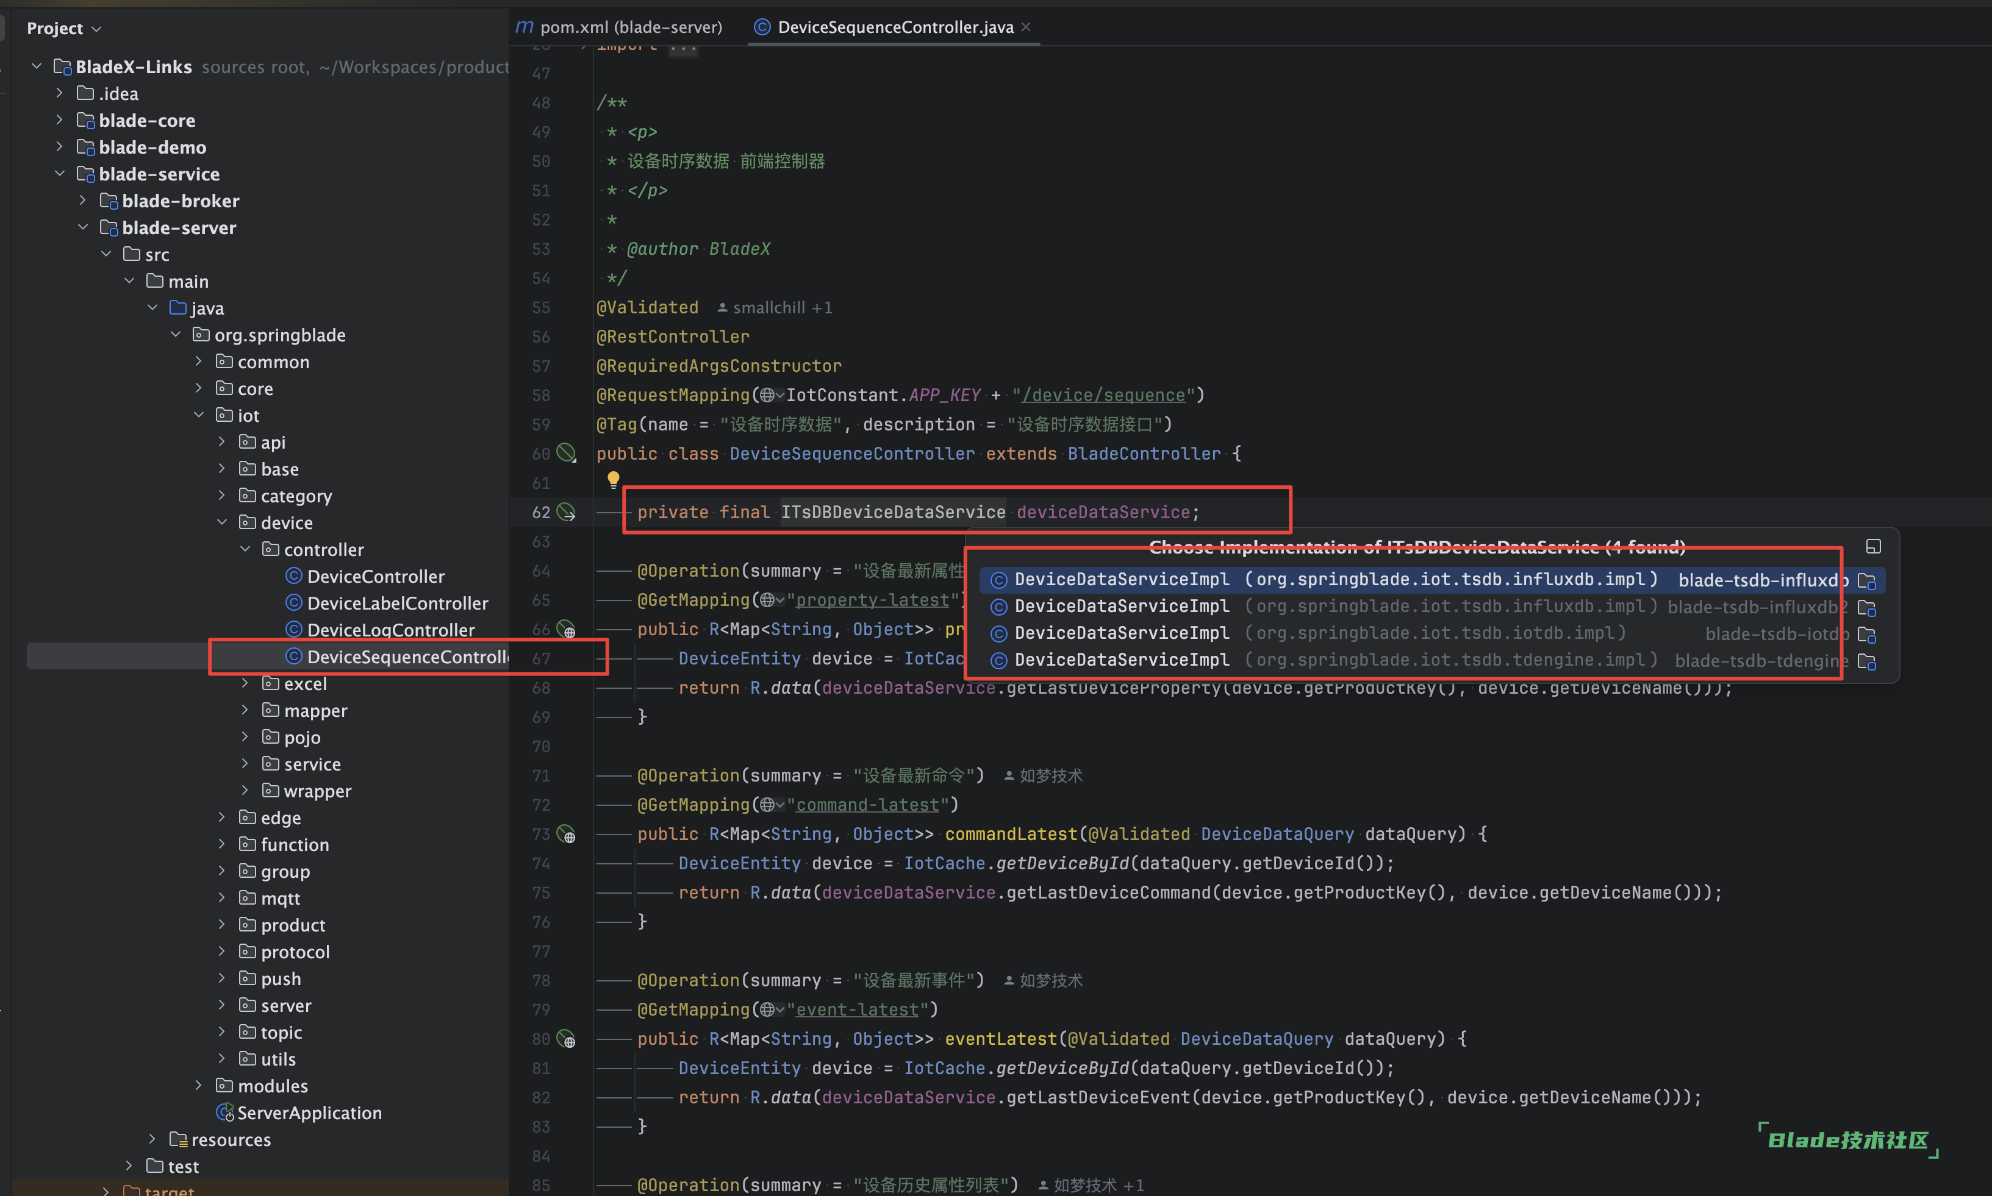Expand the blade-core module
This screenshot has height=1196, width=1992.
coord(60,119)
